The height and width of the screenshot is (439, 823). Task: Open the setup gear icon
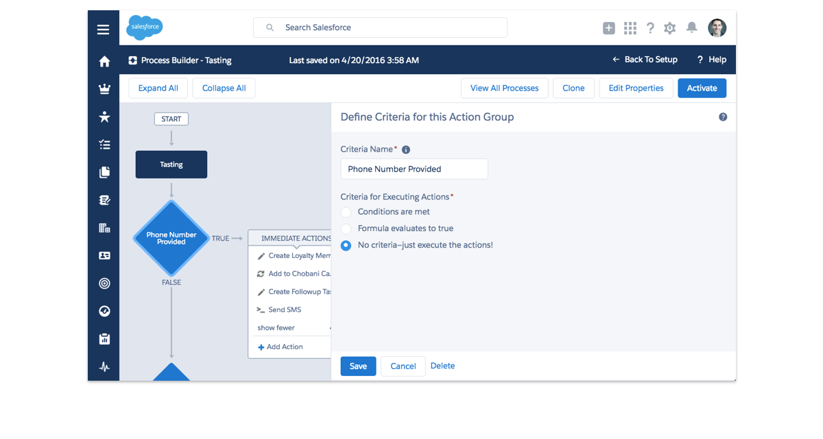pos(669,28)
